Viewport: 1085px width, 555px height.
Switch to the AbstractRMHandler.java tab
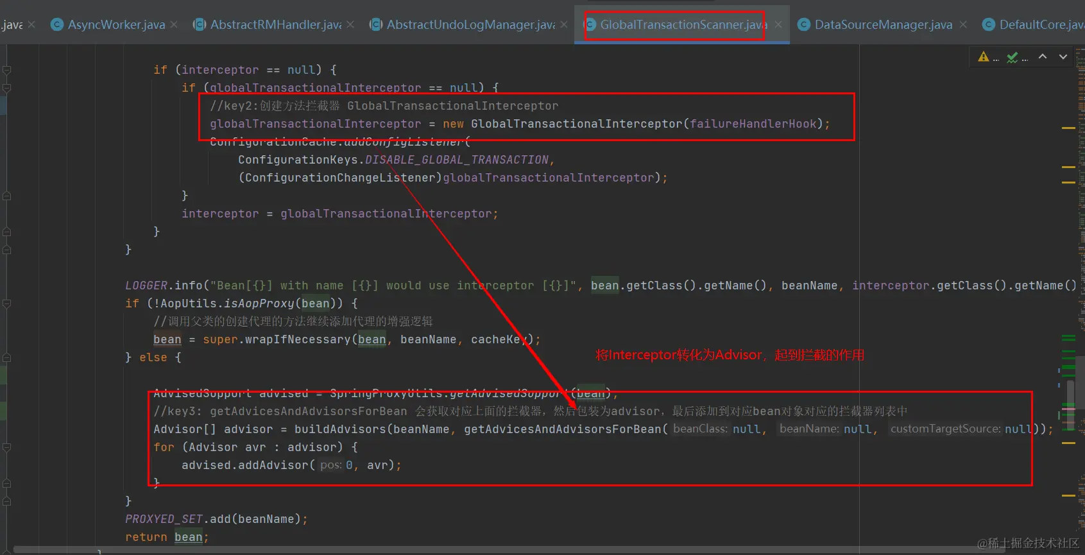click(276, 24)
